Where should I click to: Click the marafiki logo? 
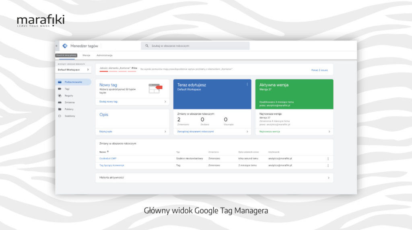pos(41,21)
